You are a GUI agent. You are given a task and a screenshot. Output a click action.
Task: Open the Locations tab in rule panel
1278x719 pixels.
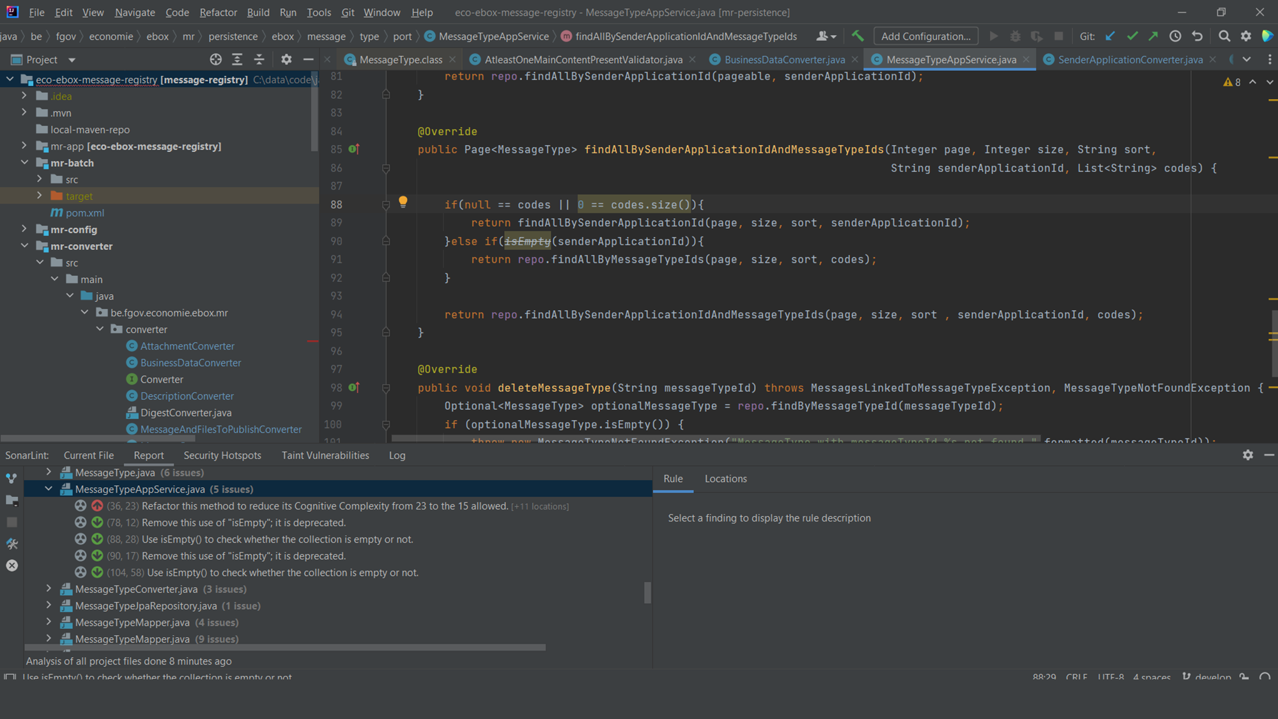click(x=725, y=479)
